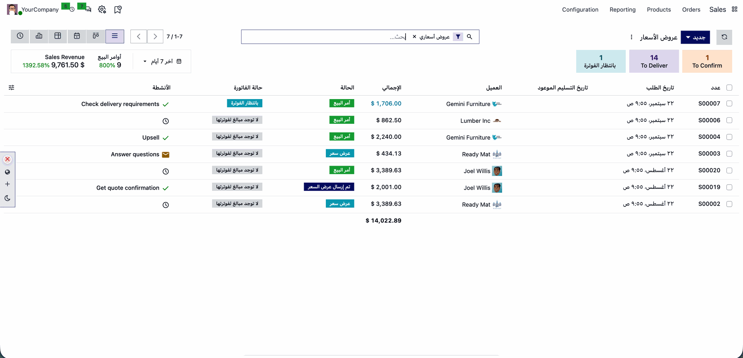
Task: Tick the checkbox for S00004
Action: click(729, 137)
